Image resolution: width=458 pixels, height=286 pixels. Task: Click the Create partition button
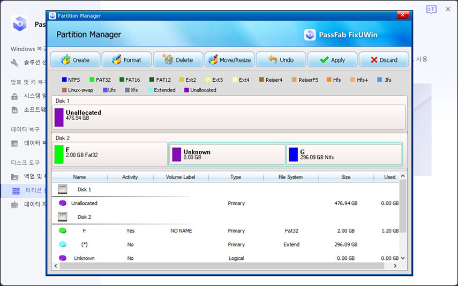pos(75,60)
